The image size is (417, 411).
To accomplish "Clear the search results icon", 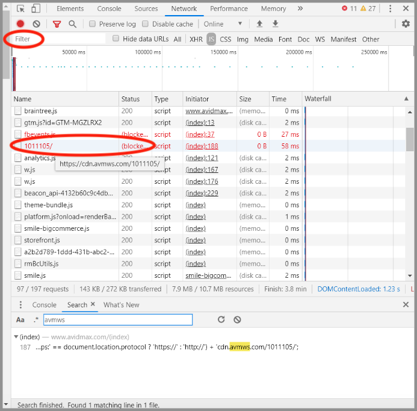I will point(237,319).
